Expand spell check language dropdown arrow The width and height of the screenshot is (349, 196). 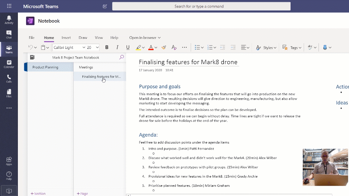[315, 48]
